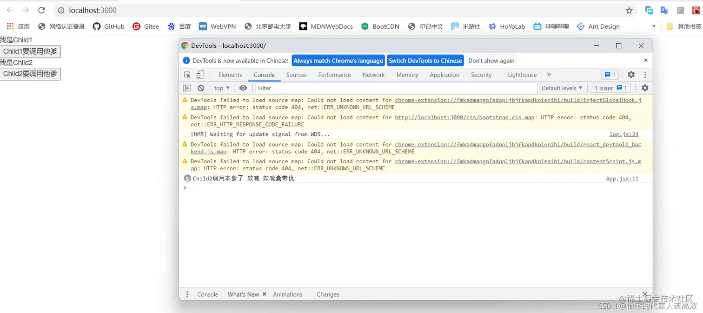Open the HoYoLab bookmark
This screenshot has height=313, width=703.
[x=507, y=26]
